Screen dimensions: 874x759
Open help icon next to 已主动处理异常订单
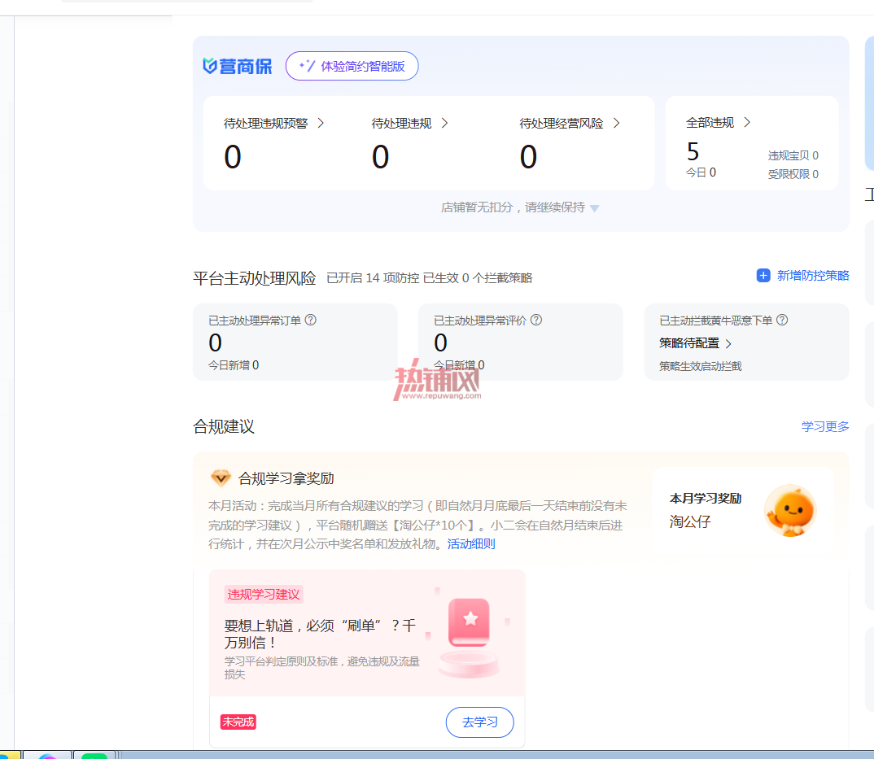click(311, 320)
